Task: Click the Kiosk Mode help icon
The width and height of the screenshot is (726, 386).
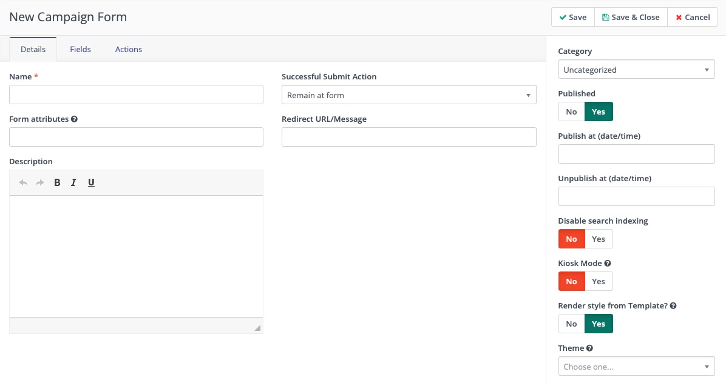Action: tap(608, 264)
